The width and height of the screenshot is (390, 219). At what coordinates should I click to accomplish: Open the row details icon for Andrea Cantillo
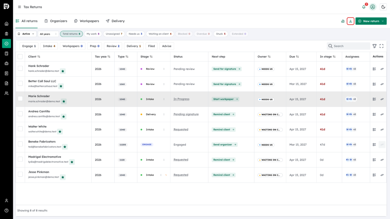[x=374, y=114]
